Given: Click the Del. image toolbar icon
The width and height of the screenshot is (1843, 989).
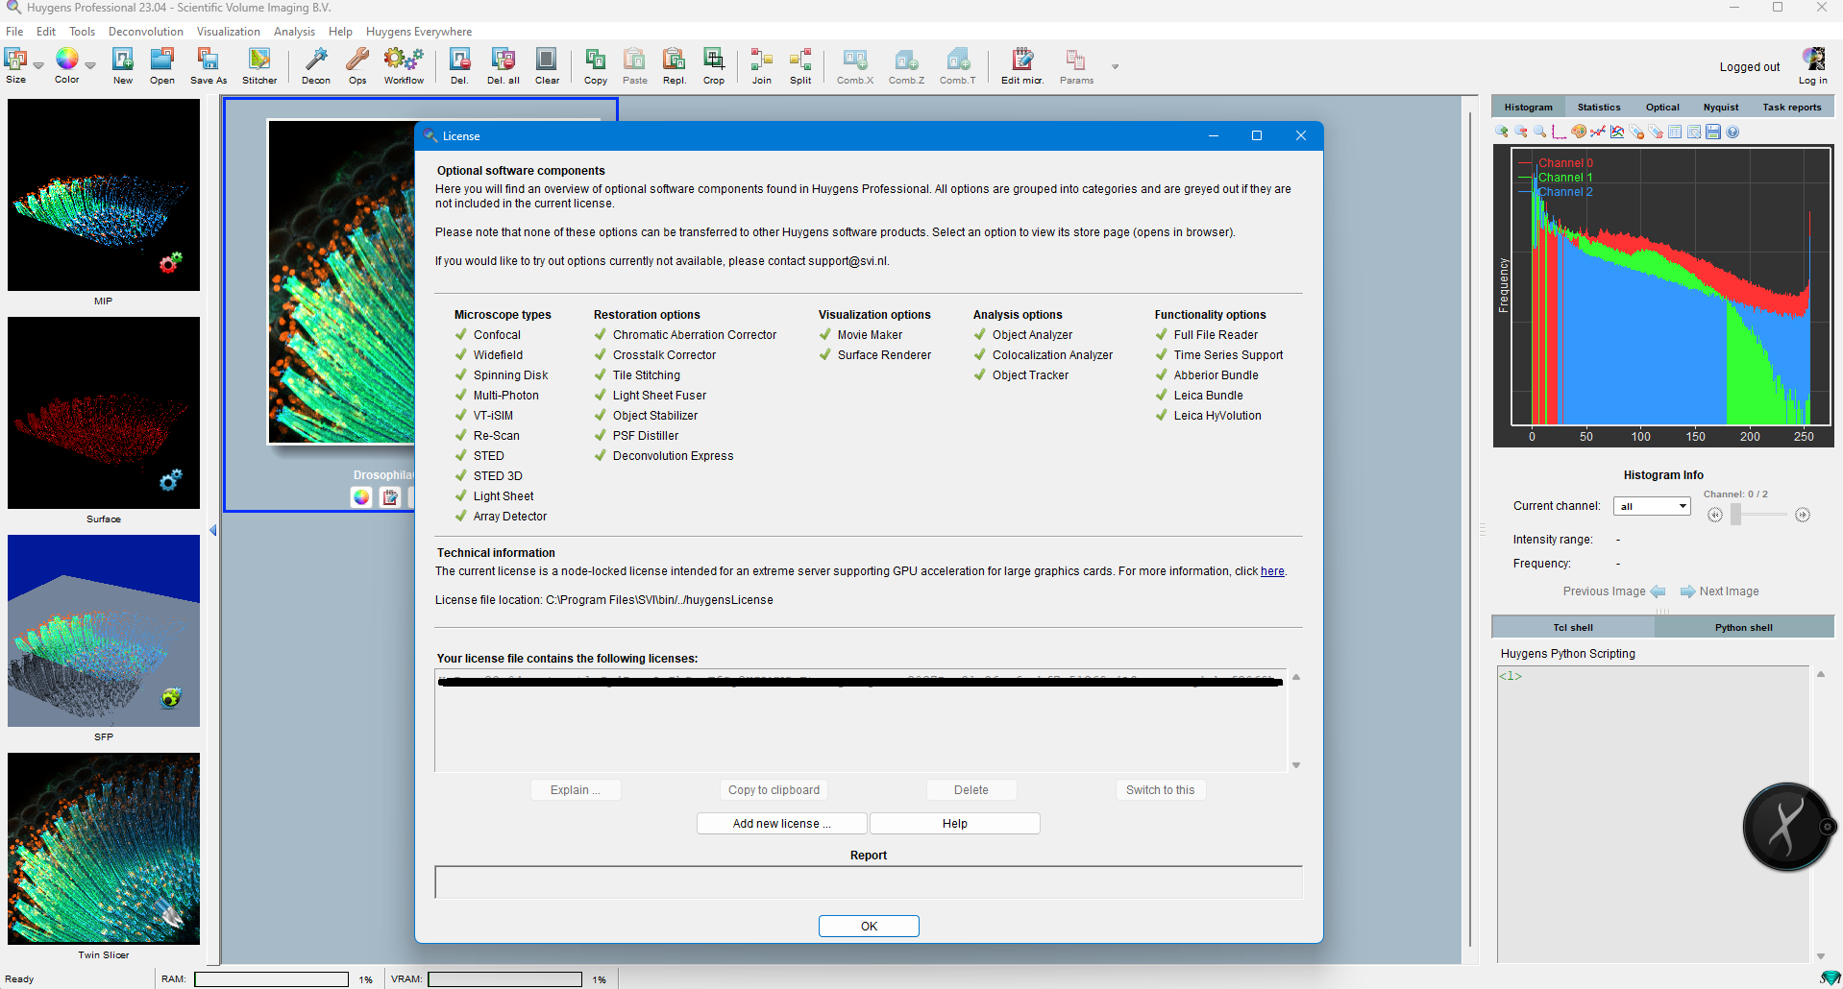Looking at the screenshot, I should point(460,66).
